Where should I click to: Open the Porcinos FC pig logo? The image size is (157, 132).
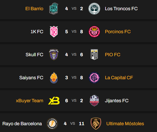(x=94, y=32)
